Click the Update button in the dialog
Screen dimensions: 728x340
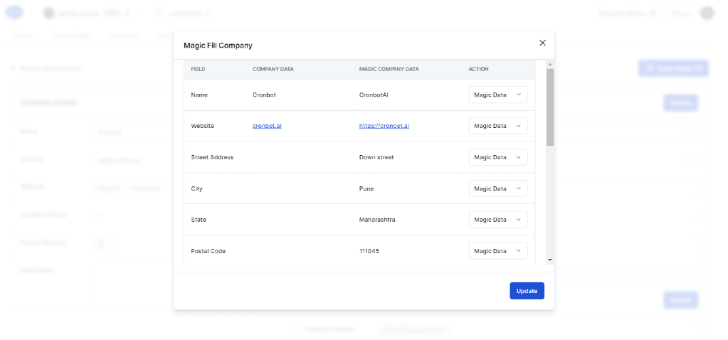[527, 291]
